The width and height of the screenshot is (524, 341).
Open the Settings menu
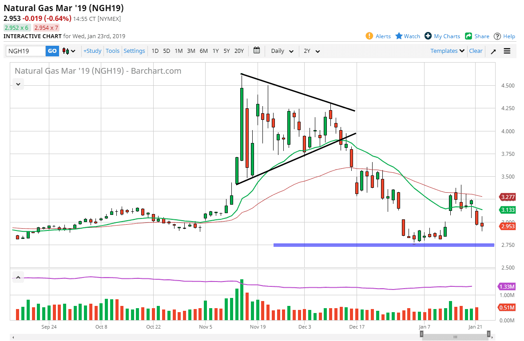[135, 51]
